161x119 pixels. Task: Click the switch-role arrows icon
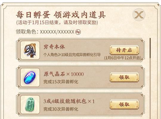coord(78,32)
